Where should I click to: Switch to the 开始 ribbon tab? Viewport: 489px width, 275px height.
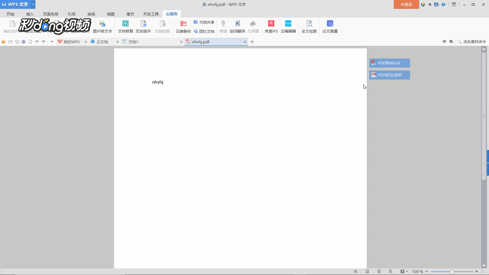tap(10, 14)
